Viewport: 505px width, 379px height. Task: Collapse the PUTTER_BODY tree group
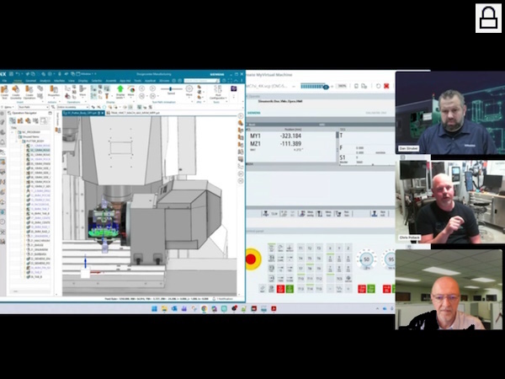click(x=18, y=141)
